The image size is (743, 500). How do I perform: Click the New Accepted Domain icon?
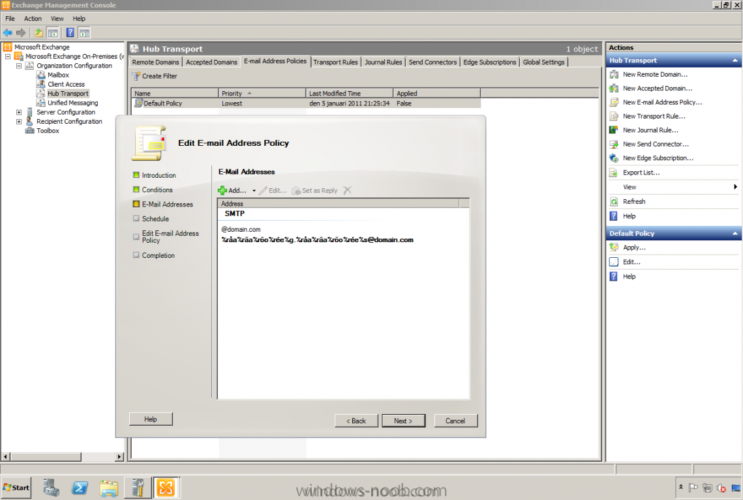(614, 88)
